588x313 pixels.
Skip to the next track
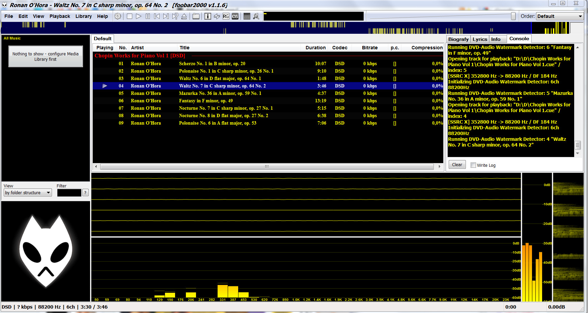pyautogui.click(x=166, y=16)
